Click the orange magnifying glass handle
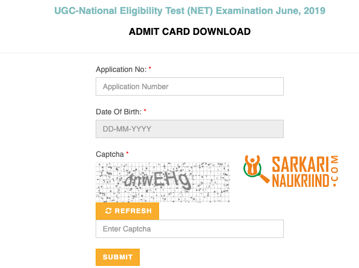Image resolution: width=359 pixels, height=268 pixels. coord(264,178)
